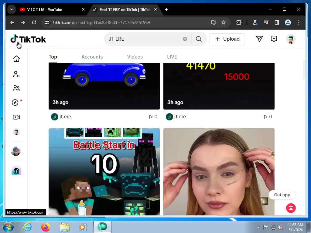Screen dimensions: 311x233
Task: Open the LIVE camera sidebar icon
Action: click(16, 117)
